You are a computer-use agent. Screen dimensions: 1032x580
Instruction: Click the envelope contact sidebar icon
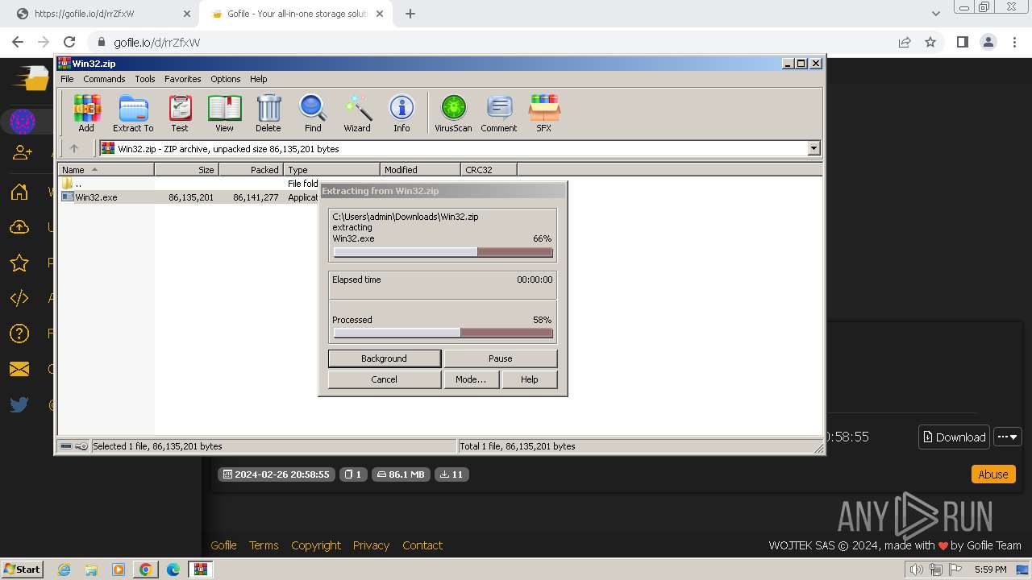click(x=19, y=369)
